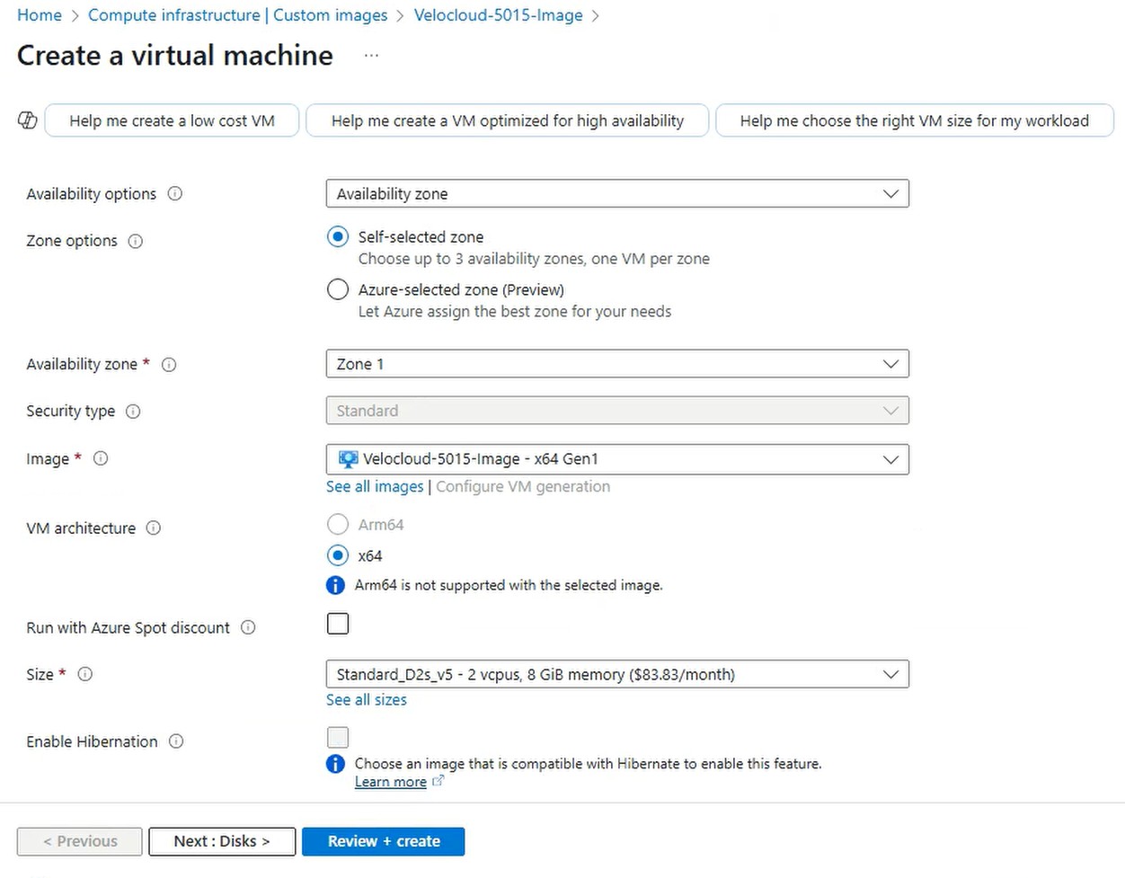Click 'Arm64 is not supported' message text
This screenshot has height=878, width=1125.
coord(509,585)
